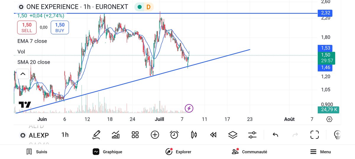Open the object tree layers icon
Image resolution: width=355 pixels, height=159 pixels.
pos(233,135)
